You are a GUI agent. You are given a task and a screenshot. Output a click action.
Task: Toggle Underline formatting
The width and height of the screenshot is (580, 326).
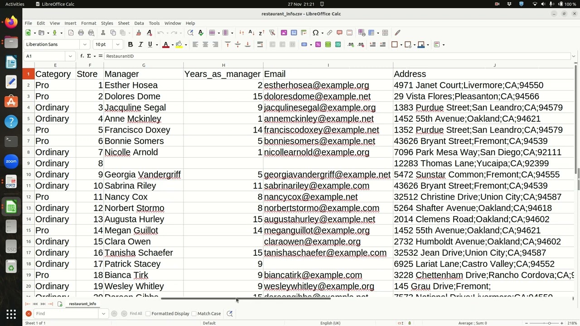point(150,44)
